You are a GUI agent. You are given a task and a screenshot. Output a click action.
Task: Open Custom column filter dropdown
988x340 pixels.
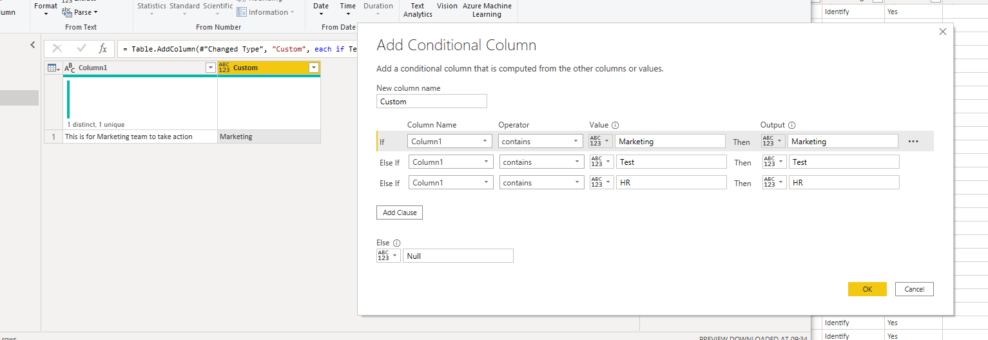[x=314, y=68]
